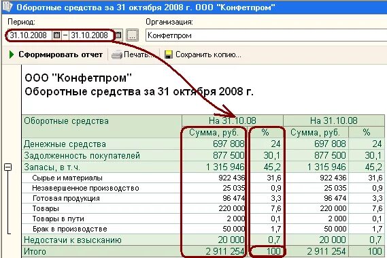387x258 pixels.
Task: Click 1 315 946 in first sum column
Action: tap(225, 167)
